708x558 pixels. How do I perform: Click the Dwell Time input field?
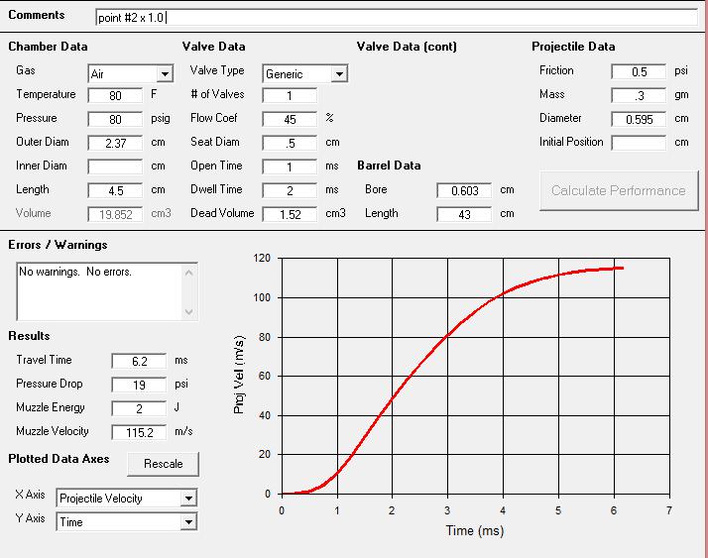tap(290, 190)
